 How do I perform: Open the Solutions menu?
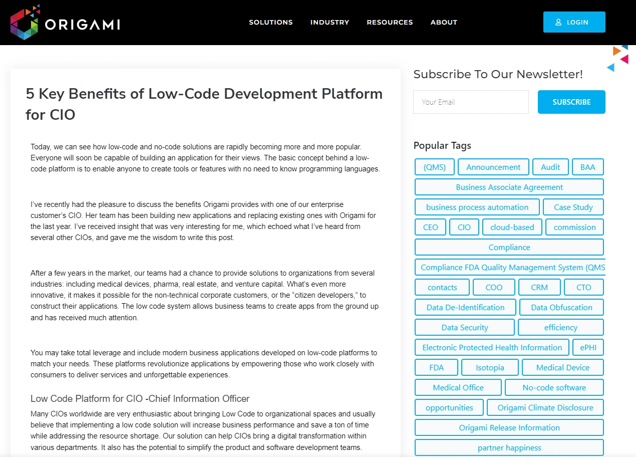(271, 22)
